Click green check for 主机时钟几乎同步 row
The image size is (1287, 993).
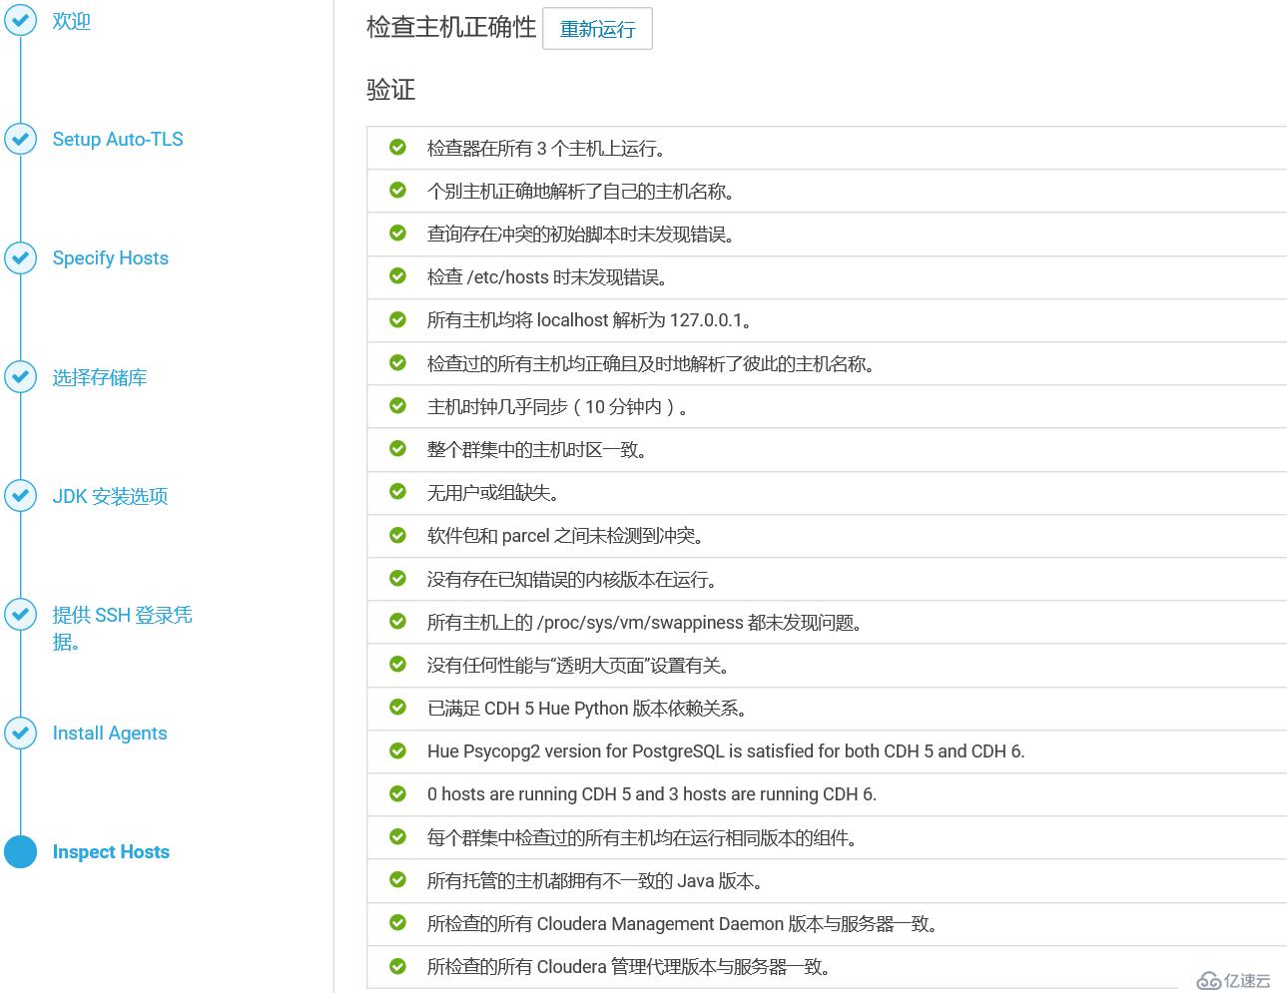click(397, 405)
